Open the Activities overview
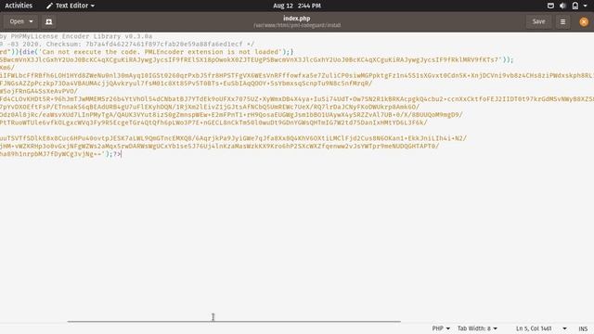The image size is (594, 334). pos(19,6)
